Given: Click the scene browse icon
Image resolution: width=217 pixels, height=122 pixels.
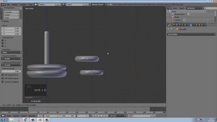Looking at the screenshot, I should (x=64, y=4).
